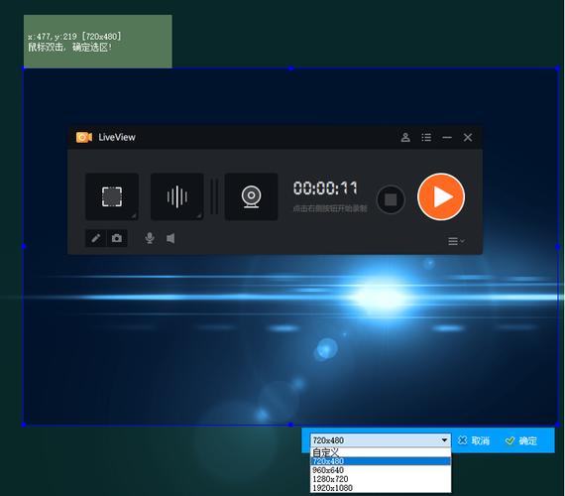Image resolution: width=565 pixels, height=496 pixels.
Task: Click the screen region selection icon
Action: pos(112,196)
